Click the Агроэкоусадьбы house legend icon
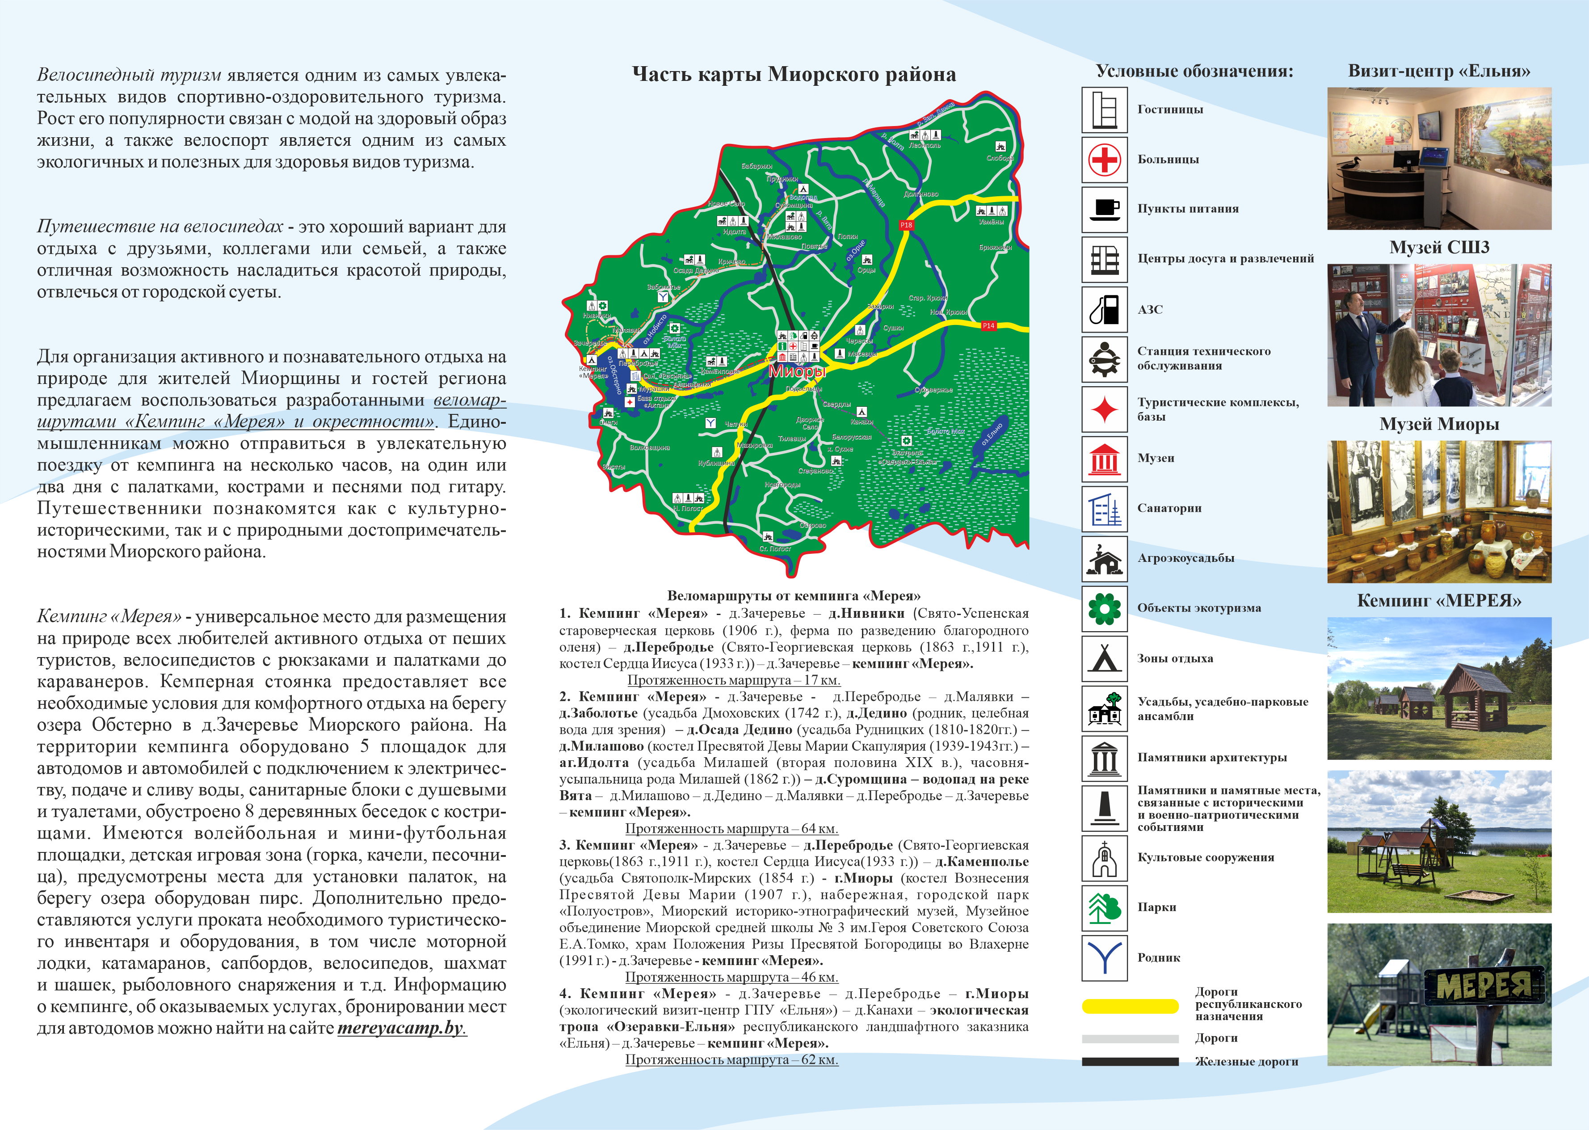Viewport: 1589px width, 1130px height. (1104, 559)
